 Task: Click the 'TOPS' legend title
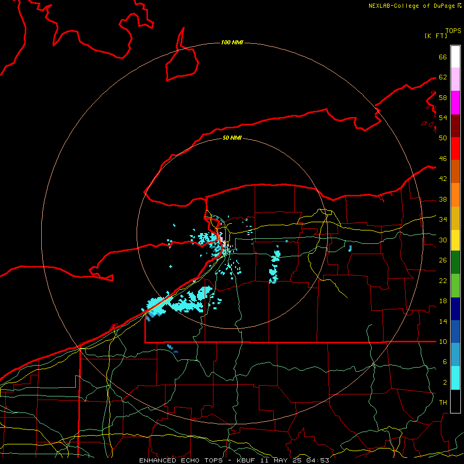(x=453, y=30)
